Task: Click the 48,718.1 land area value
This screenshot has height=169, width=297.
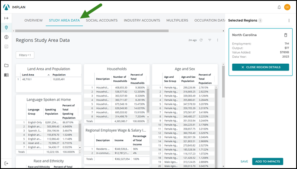Action: (x=27, y=79)
